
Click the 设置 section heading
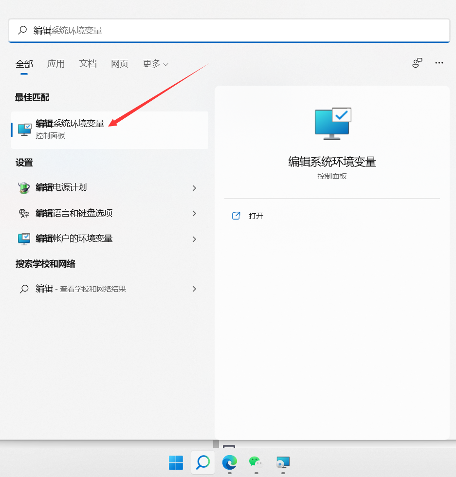click(24, 163)
